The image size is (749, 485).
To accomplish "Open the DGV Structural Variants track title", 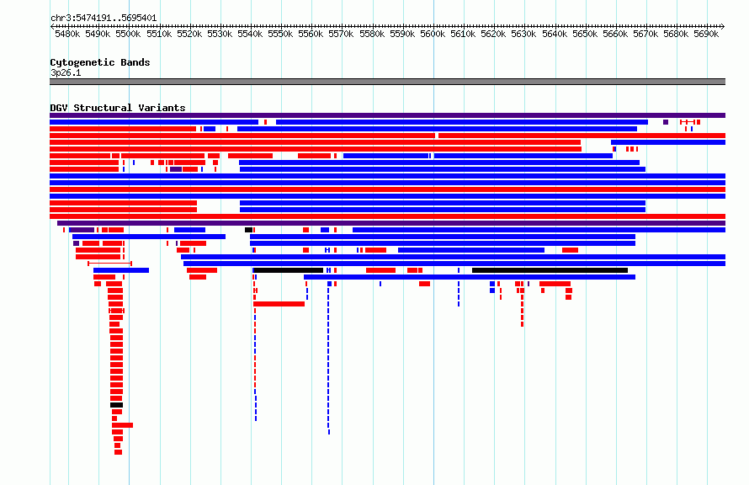I will (118, 108).
